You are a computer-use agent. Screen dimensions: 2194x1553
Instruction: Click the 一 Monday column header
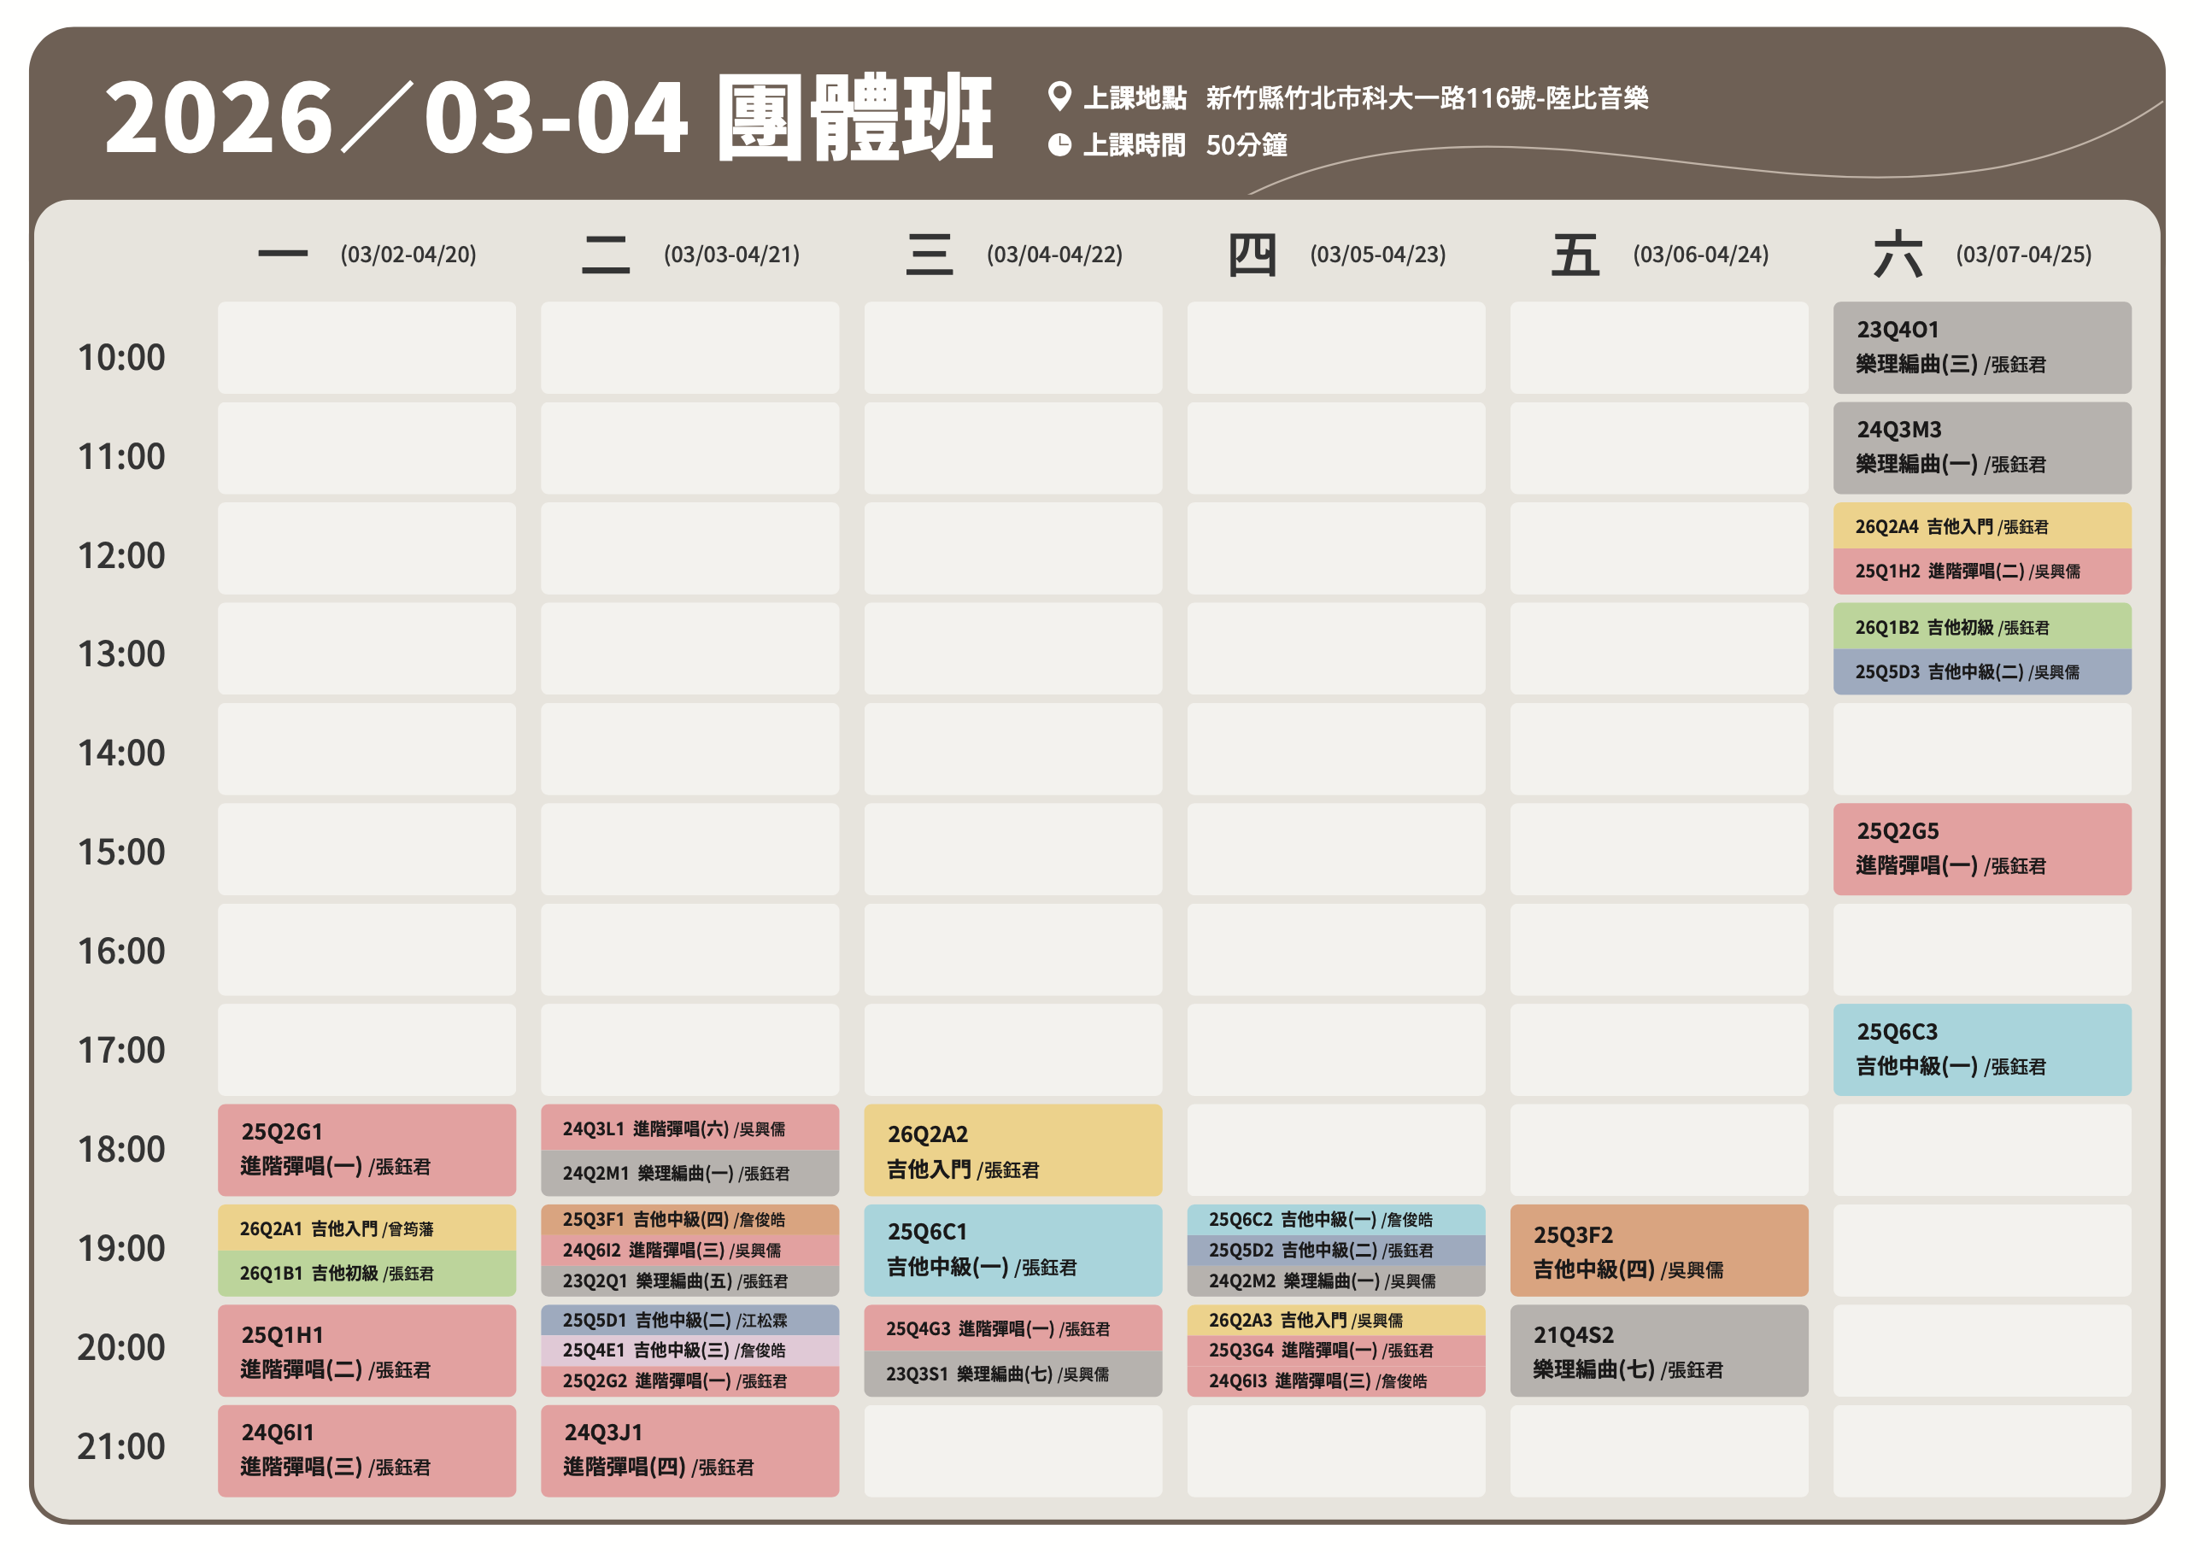(283, 255)
